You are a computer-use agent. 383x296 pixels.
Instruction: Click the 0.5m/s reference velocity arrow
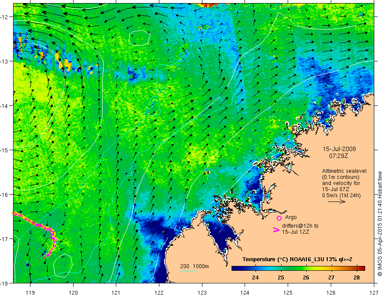coord(336,202)
